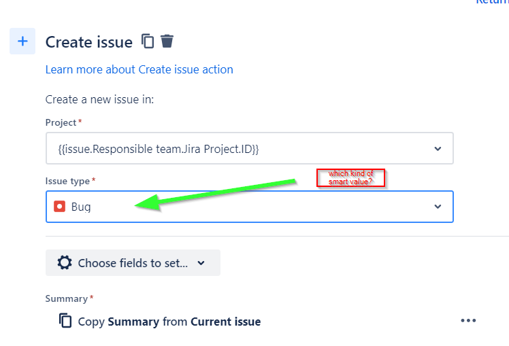This screenshot has height=346, width=509.
Task: Click the copy icon beside Summary text
Action: [65, 321]
